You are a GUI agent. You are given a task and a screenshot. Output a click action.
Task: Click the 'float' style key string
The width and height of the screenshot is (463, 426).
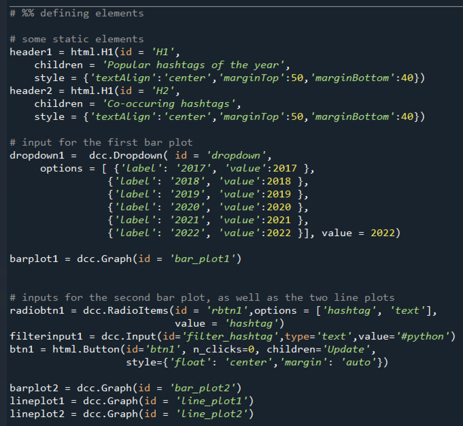click(190, 363)
